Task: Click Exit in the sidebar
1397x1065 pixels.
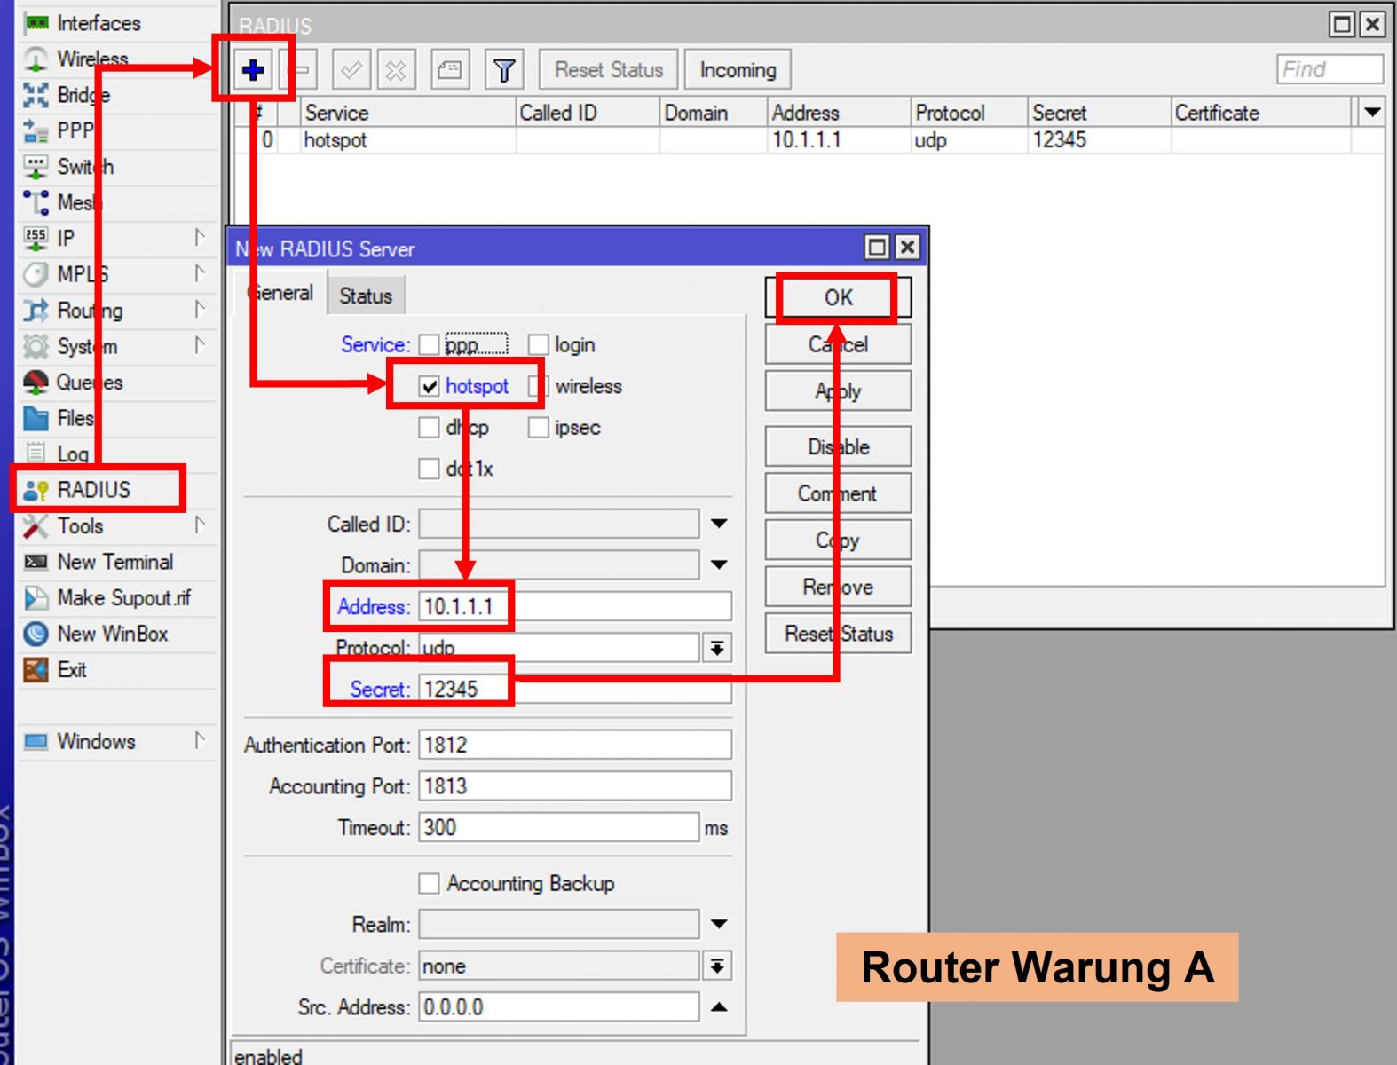Action: coord(71,670)
